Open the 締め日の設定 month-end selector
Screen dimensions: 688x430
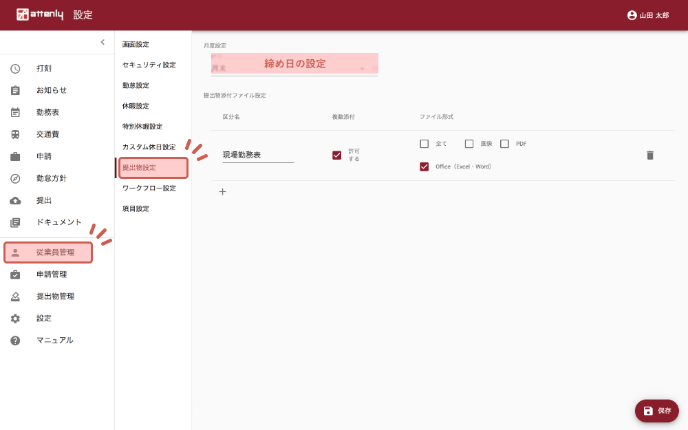point(294,64)
